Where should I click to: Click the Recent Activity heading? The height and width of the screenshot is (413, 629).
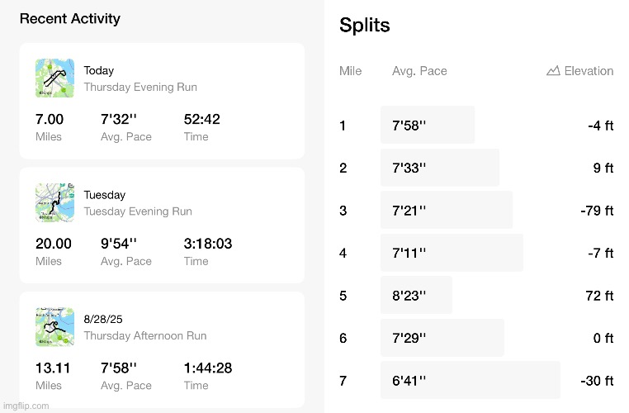pyautogui.click(x=69, y=18)
